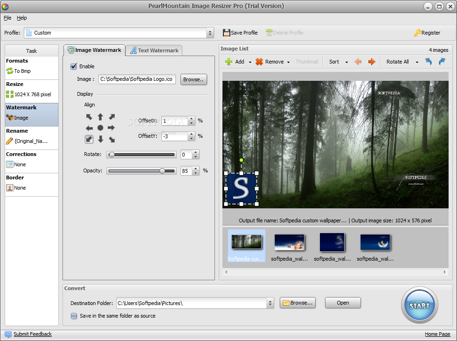
Task: Decrease Opacity spinner value
Action: [196, 173]
